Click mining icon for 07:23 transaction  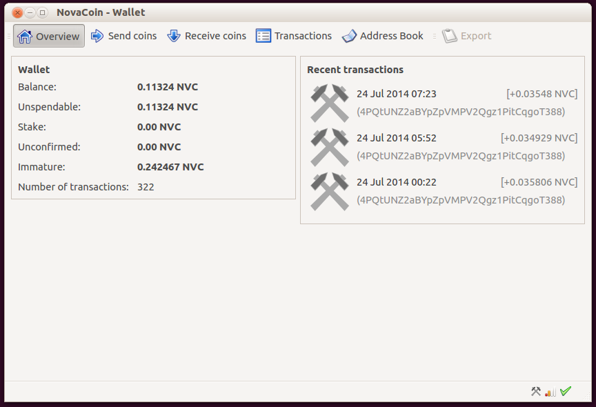[330, 103]
